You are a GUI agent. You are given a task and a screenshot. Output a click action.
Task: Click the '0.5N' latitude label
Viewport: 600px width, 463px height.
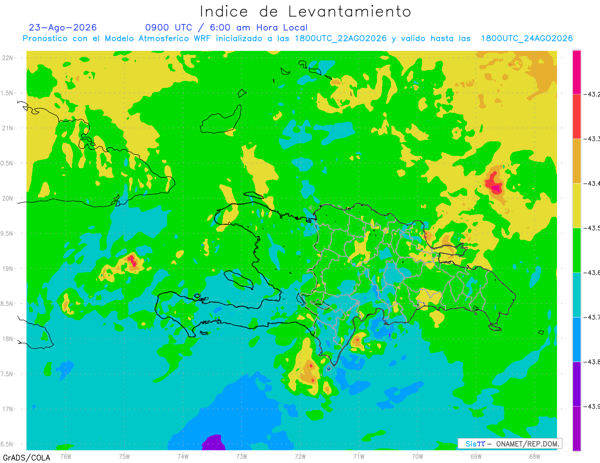[7, 163]
